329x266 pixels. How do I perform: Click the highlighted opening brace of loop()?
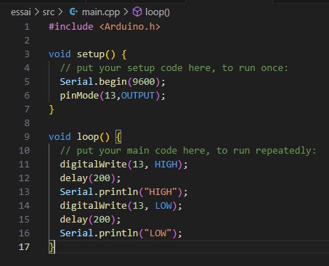118,137
